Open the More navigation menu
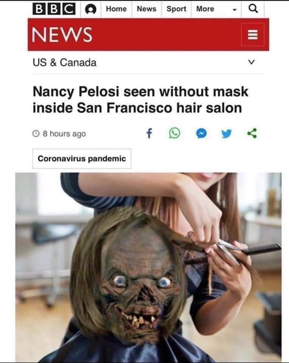This screenshot has height=363, width=289. click(205, 9)
